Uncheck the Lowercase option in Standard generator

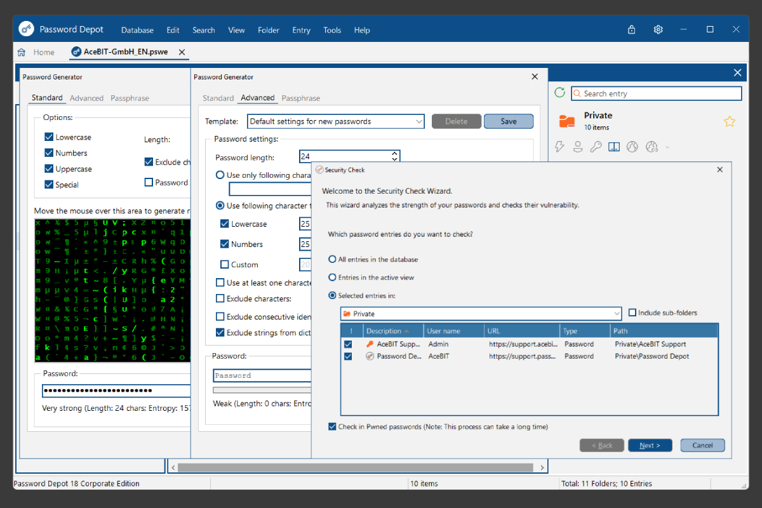(49, 137)
